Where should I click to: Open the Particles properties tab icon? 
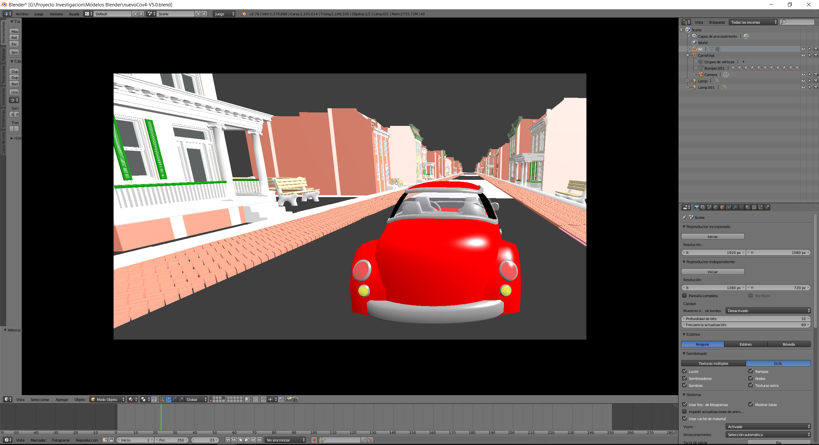pyautogui.click(x=760, y=207)
